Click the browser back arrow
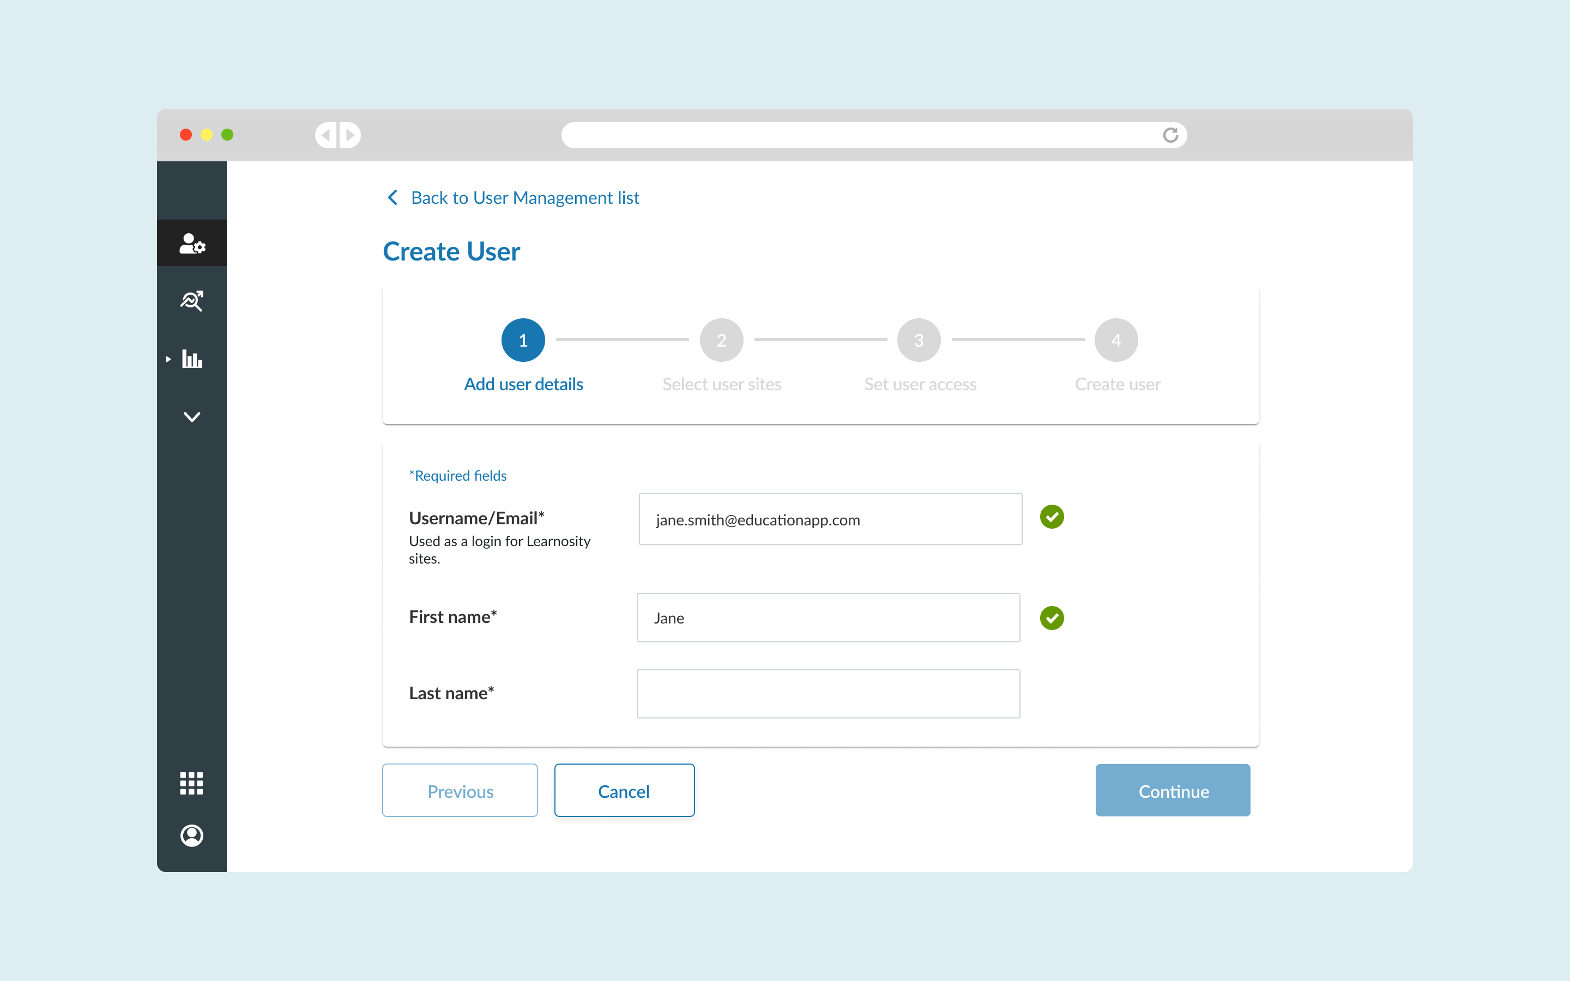Image resolution: width=1570 pixels, height=981 pixels. click(327, 135)
